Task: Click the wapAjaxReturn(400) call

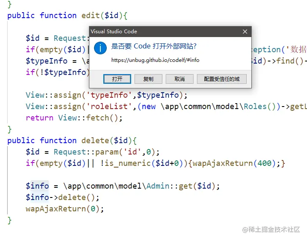Action: (234, 163)
